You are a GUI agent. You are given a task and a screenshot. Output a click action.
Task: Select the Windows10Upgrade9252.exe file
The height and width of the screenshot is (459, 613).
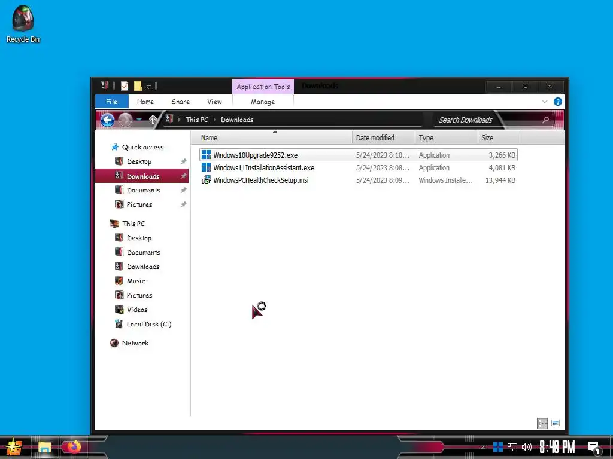[x=358, y=155]
